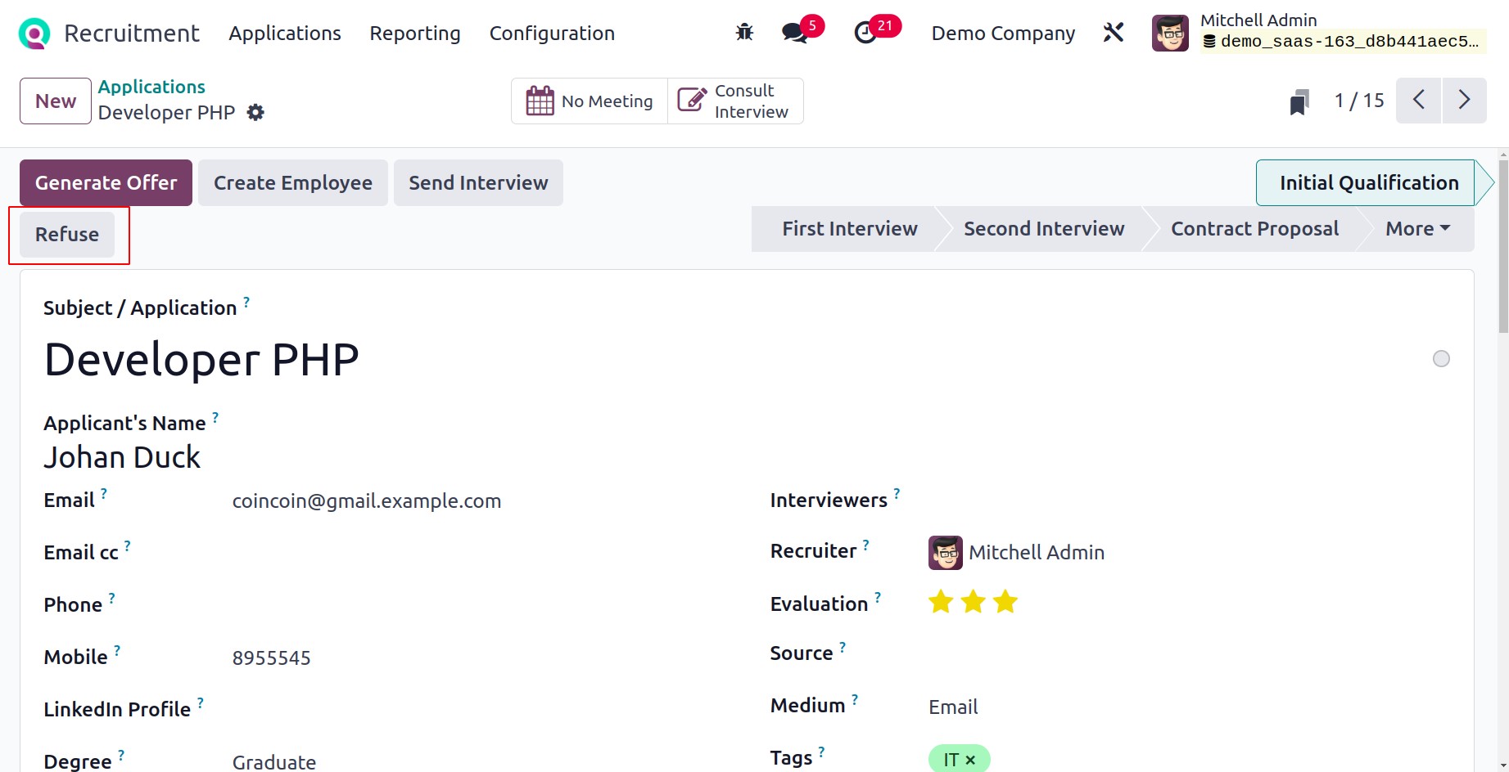Remove the IT tag with its x
Image resolution: width=1509 pixels, height=772 pixels.
coord(970,760)
